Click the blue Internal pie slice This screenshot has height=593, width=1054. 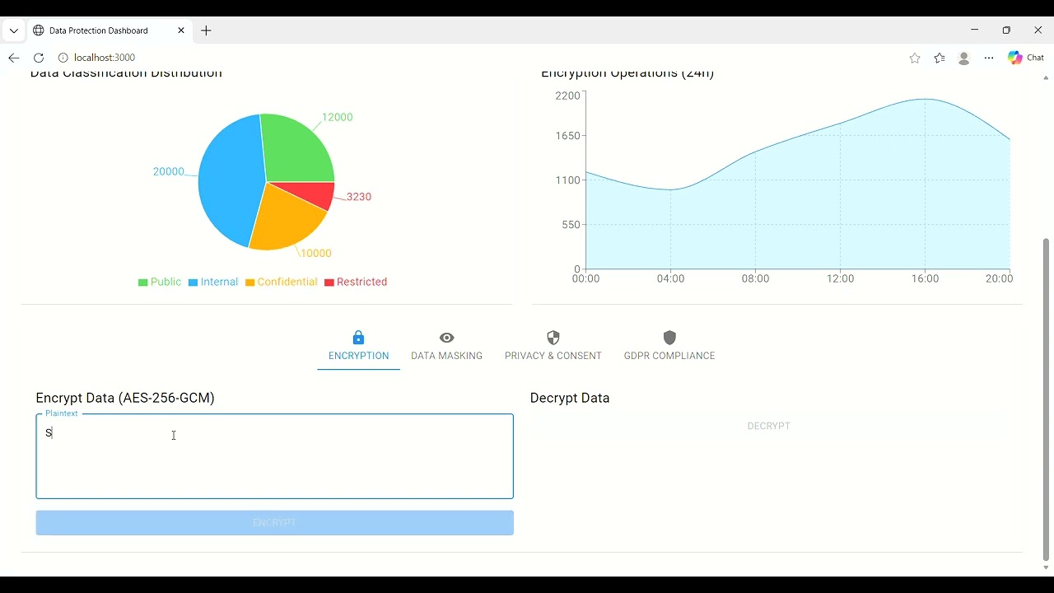coord(228,181)
